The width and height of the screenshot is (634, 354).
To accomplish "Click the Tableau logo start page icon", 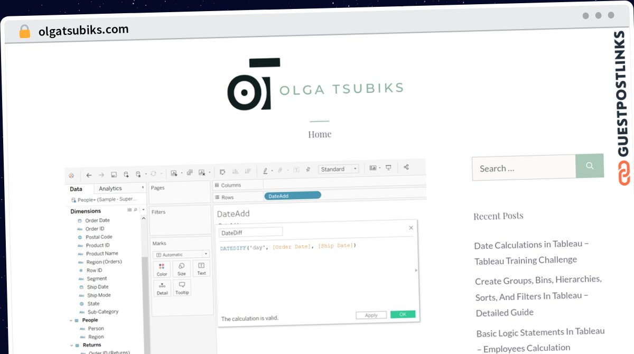I will click(x=71, y=175).
